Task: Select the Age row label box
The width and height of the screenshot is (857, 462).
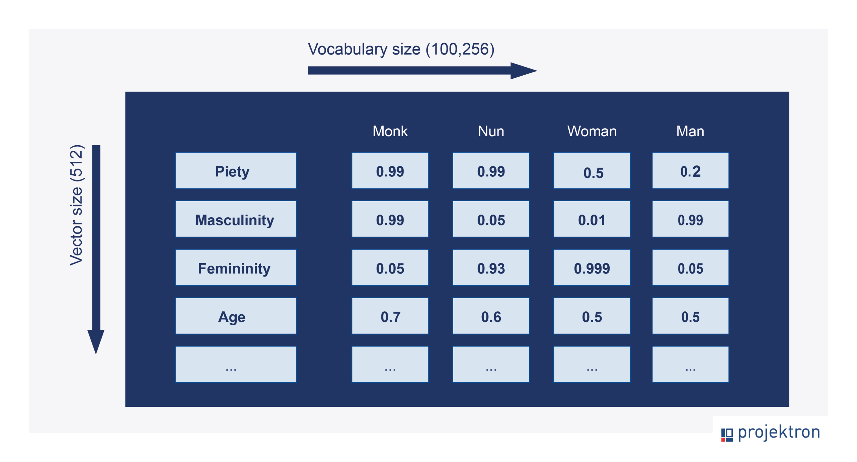Action: pyautogui.click(x=236, y=316)
